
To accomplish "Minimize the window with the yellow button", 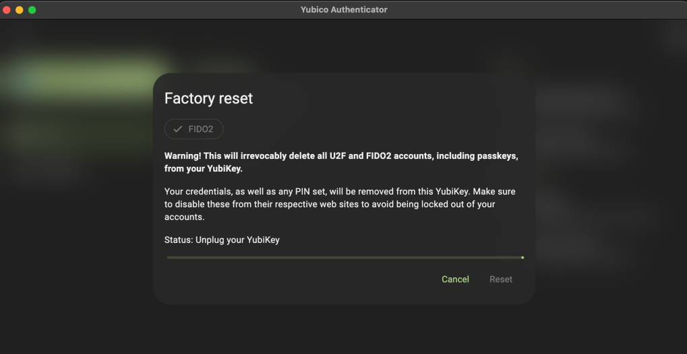I will [20, 10].
